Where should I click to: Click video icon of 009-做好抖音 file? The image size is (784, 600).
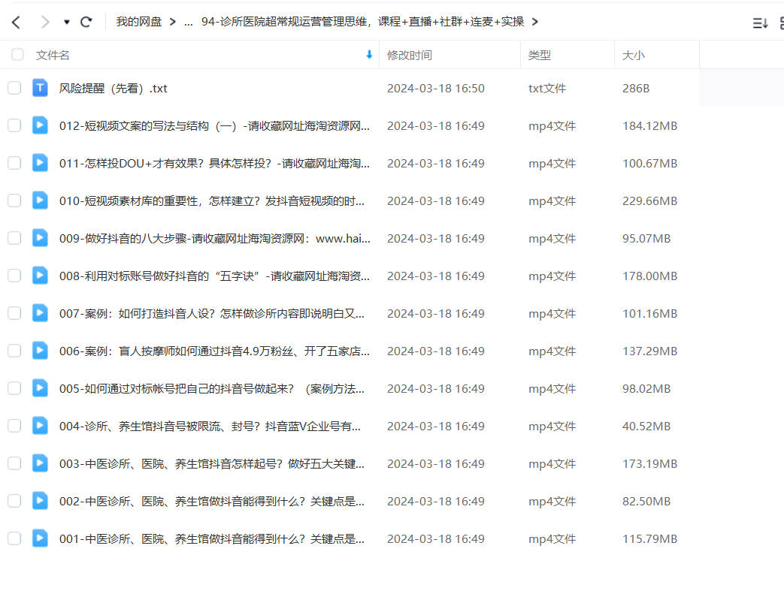tap(40, 238)
